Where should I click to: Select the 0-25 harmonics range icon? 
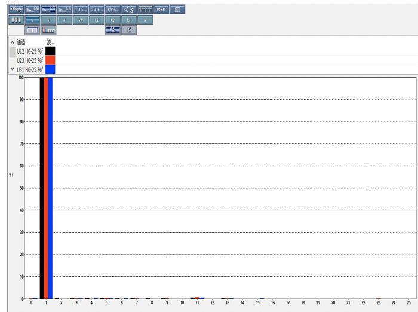click(x=48, y=10)
